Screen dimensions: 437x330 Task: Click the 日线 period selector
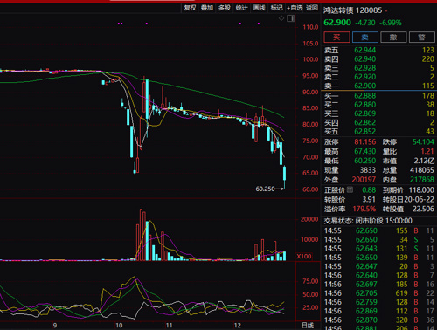308,326
